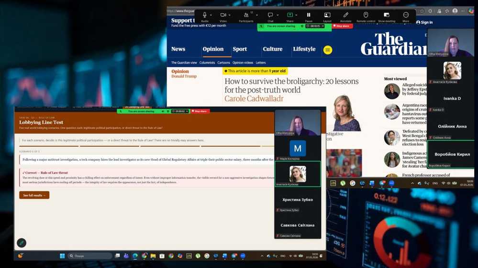
Task: Open the Letters sub-link
Action: pyautogui.click(x=261, y=62)
